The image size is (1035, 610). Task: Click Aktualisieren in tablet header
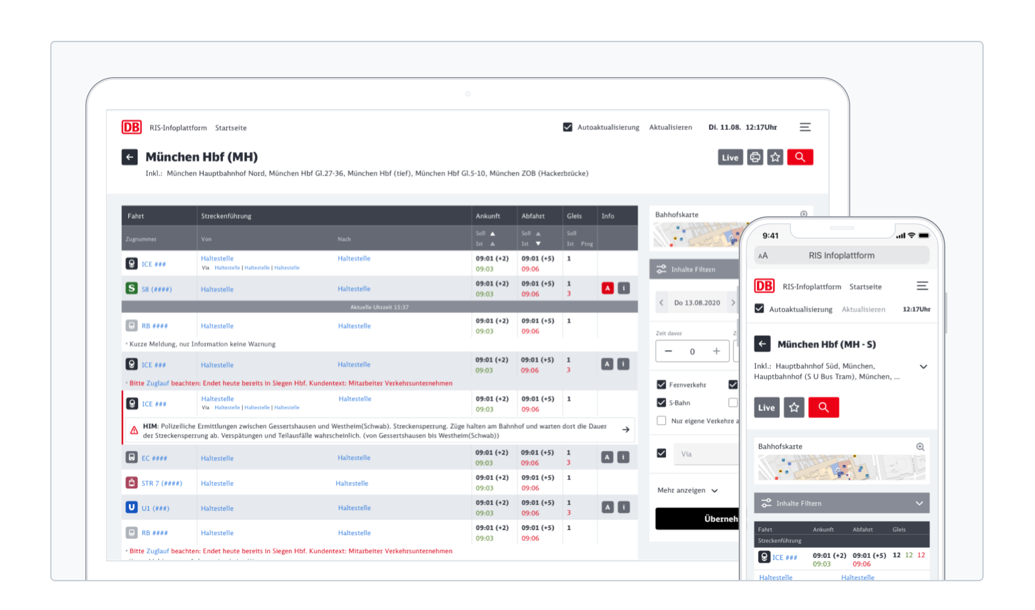(x=670, y=127)
